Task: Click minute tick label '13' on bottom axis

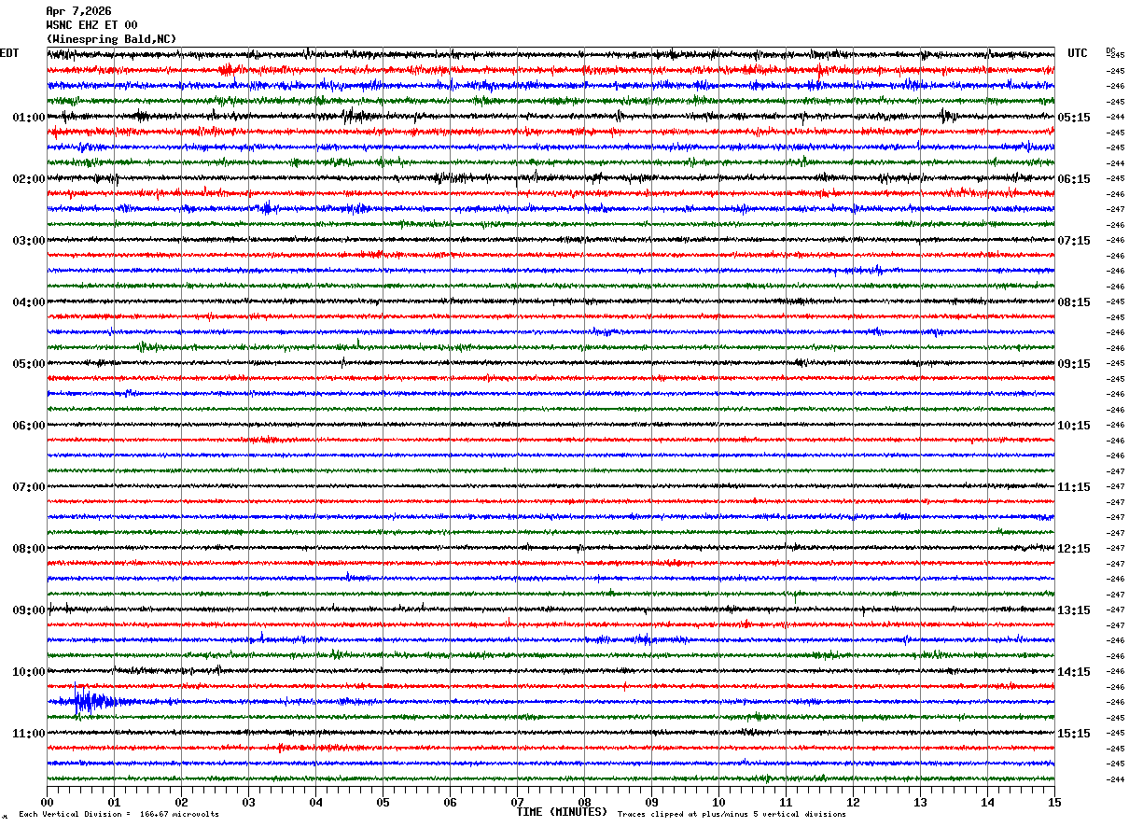Action: [920, 802]
